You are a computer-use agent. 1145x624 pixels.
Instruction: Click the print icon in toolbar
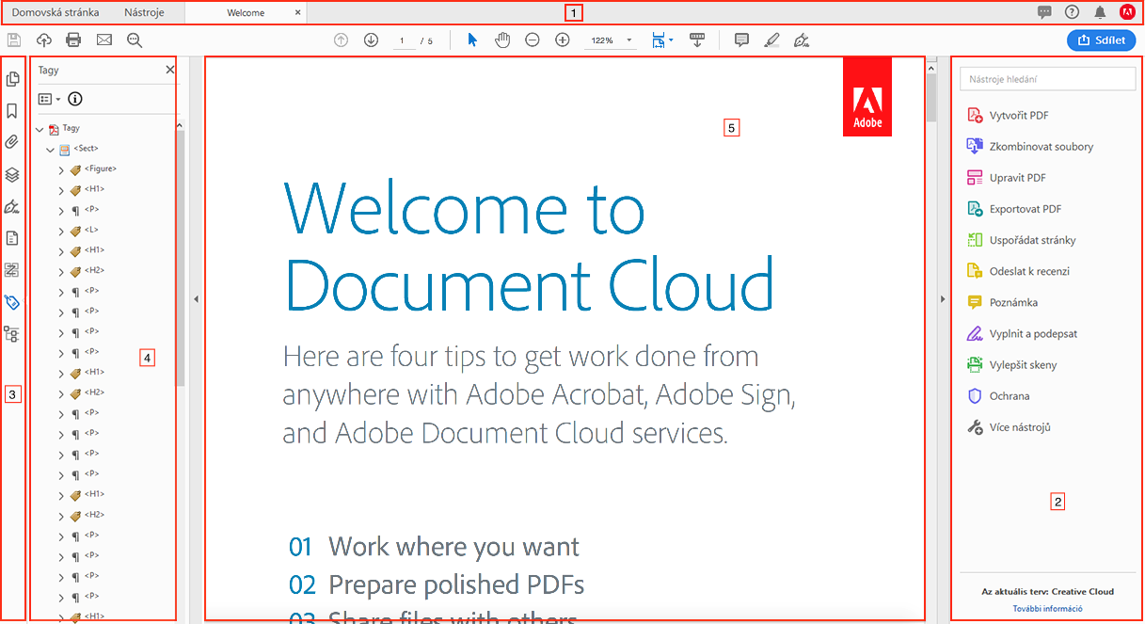[x=73, y=40]
